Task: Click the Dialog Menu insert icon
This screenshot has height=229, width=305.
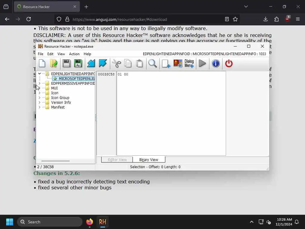Action: pyautogui.click(x=189, y=64)
